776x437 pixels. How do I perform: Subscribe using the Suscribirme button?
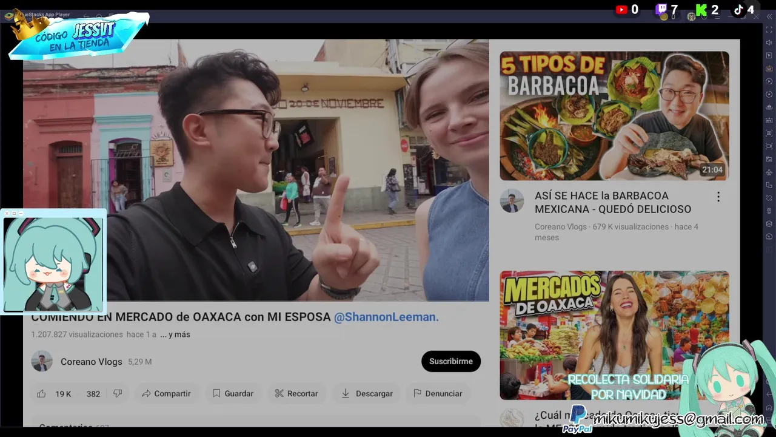pyautogui.click(x=451, y=361)
